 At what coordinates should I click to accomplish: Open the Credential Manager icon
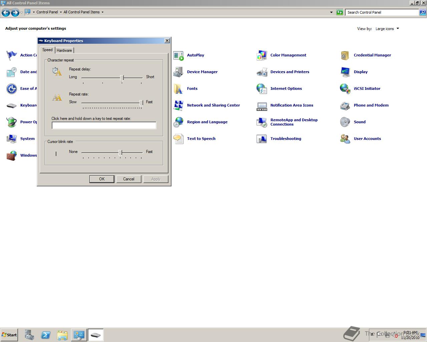click(345, 55)
